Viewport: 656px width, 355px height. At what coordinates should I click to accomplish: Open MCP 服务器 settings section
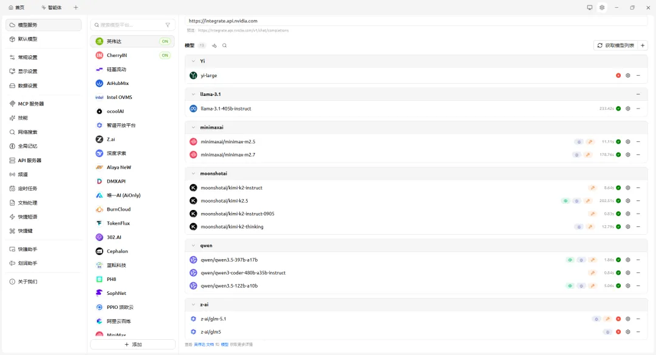44,104
